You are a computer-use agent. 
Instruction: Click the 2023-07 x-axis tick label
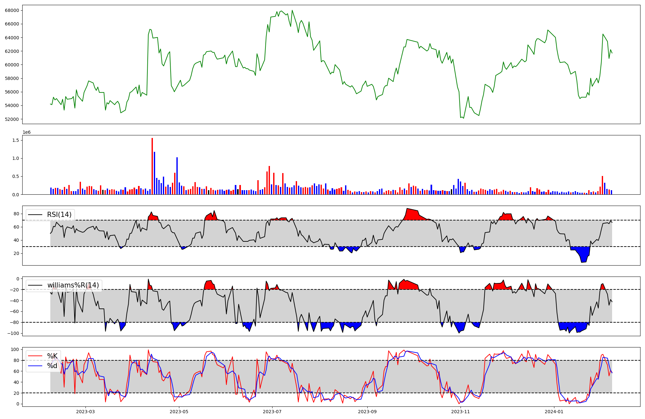[272, 412]
